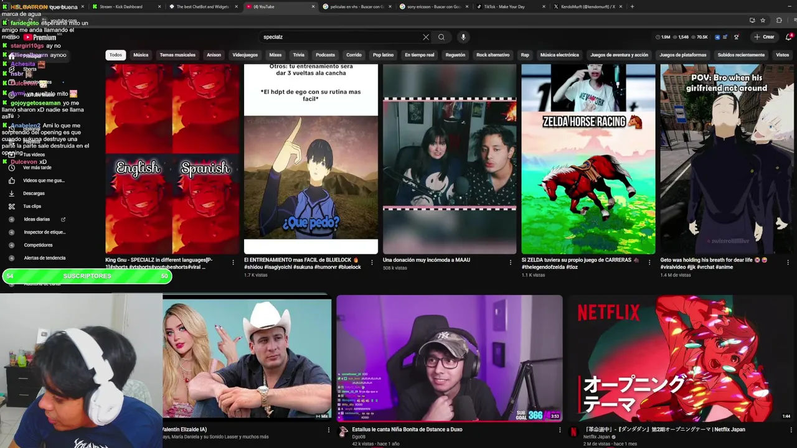Play POV Bro when his girlfriend short
This screenshot has width=797, height=448.
click(x=727, y=159)
